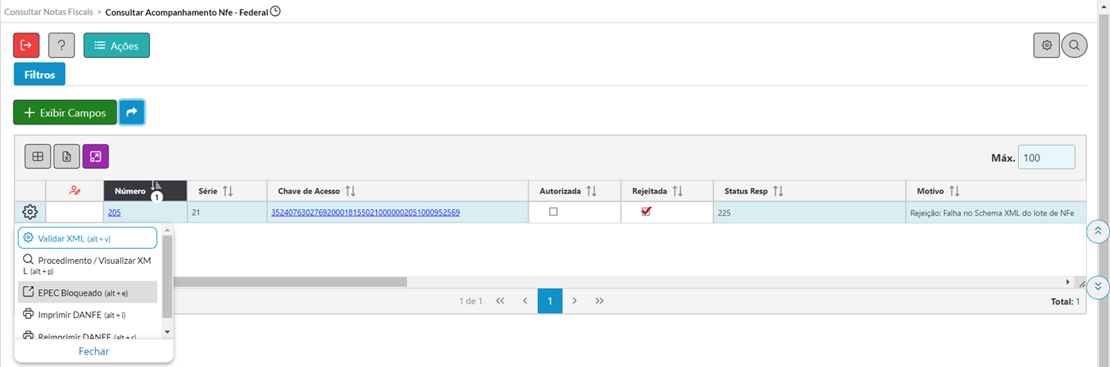Screen dimensions: 1110x367
Task: Select Reimprimir DANFE menu option
Action: [87, 335]
